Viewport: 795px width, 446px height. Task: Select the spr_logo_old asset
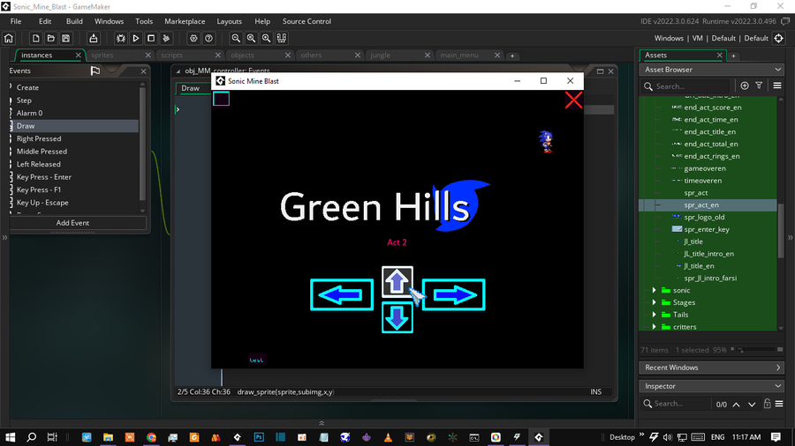(704, 217)
